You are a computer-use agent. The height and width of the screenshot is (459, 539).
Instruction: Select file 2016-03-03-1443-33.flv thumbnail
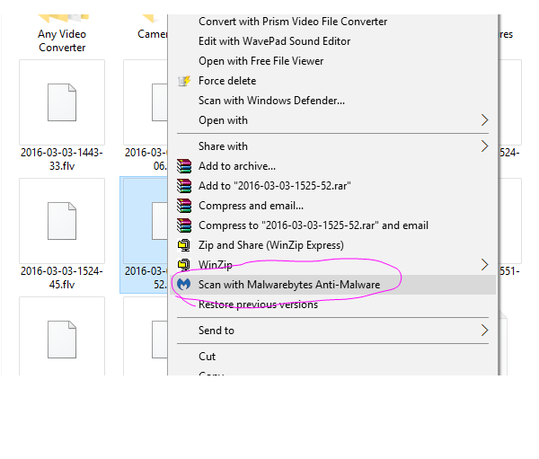click(61, 102)
